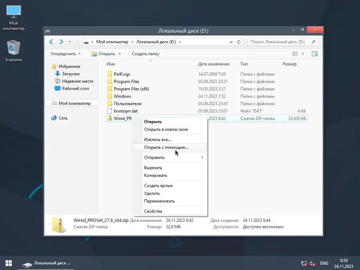
Task: Change the view mode icon
Action: pyautogui.click(x=295, y=54)
